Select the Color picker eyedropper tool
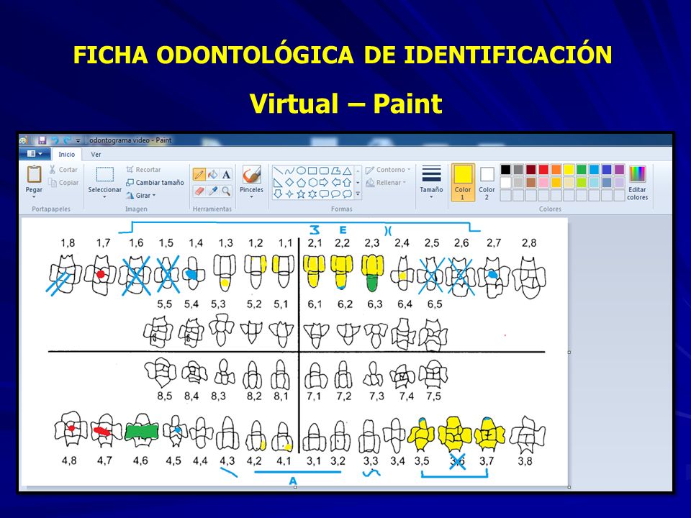 (213, 191)
